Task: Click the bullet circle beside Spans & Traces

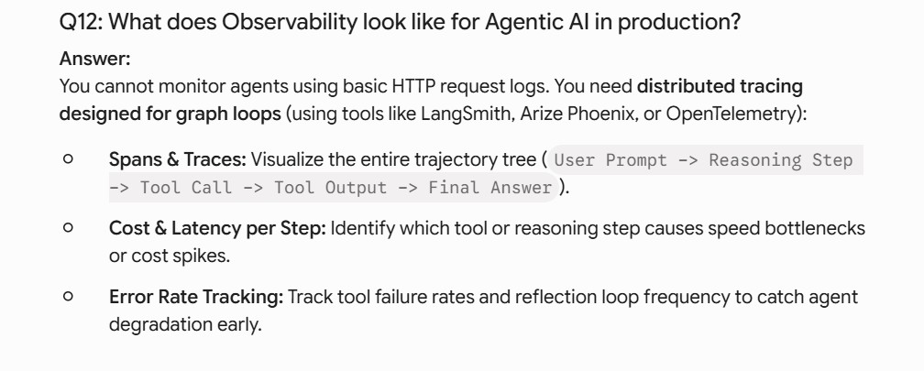Action: (68, 158)
